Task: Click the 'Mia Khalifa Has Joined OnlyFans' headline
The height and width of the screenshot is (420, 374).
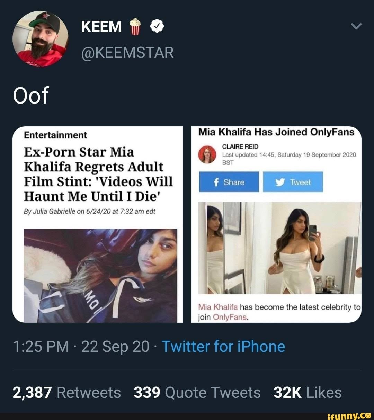Action: click(x=276, y=132)
